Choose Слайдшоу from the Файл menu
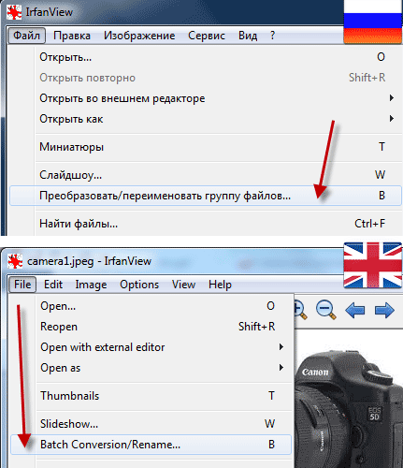Image resolution: width=403 pixels, height=468 pixels. click(217, 175)
